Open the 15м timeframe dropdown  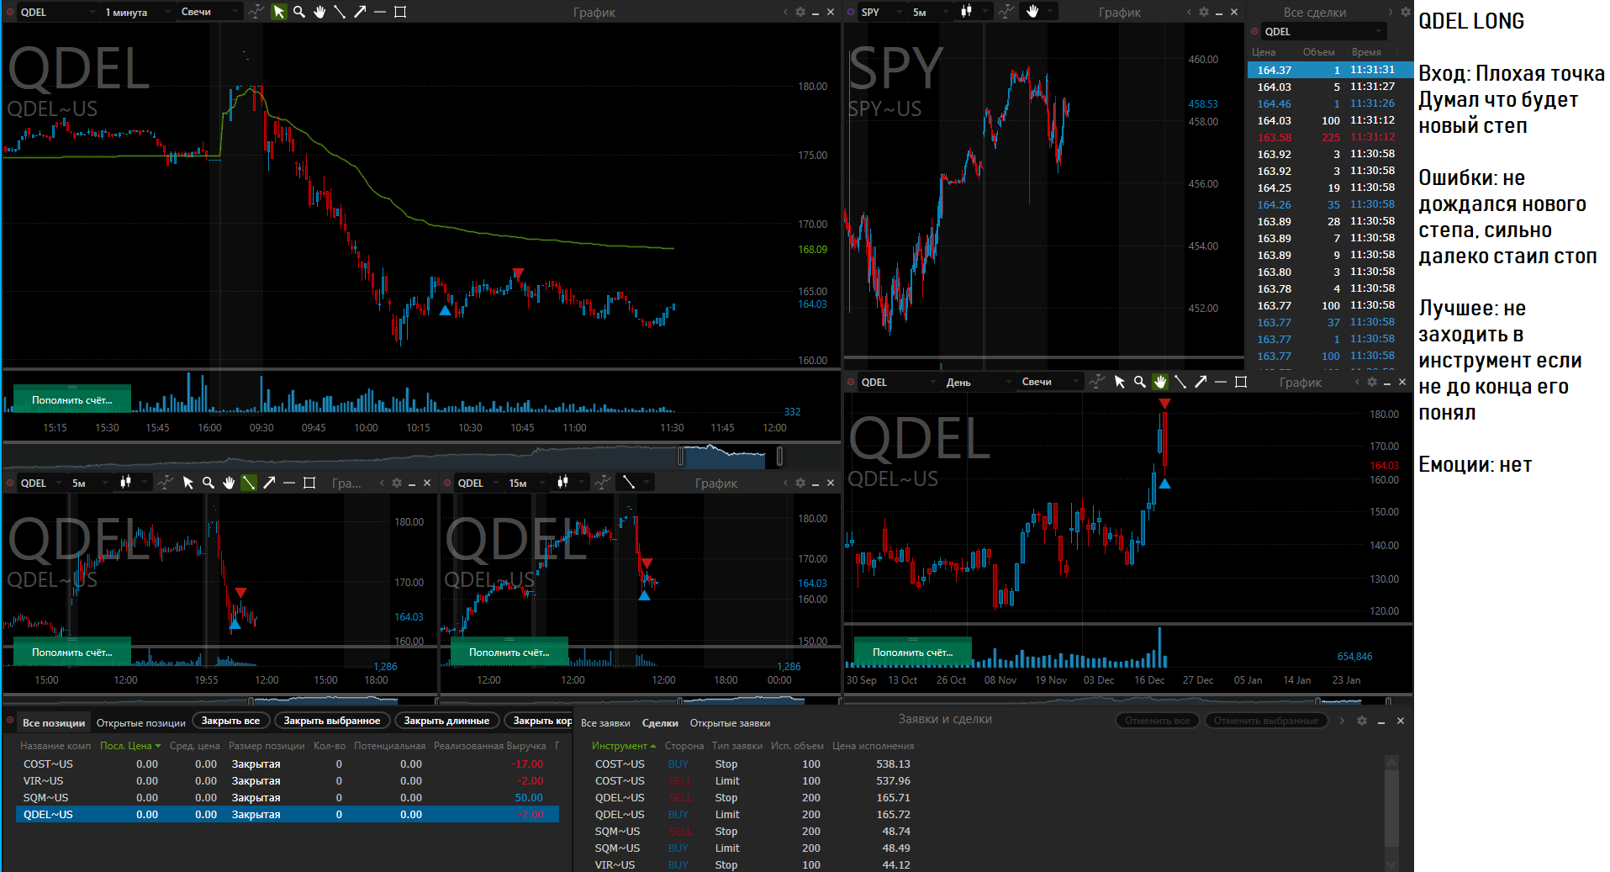point(528,483)
